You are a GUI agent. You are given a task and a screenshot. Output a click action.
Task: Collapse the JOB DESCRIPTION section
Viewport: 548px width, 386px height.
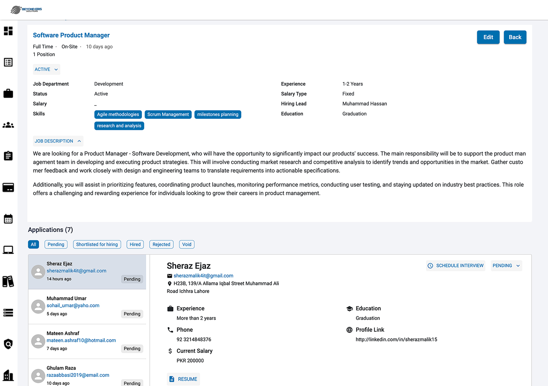click(58, 141)
